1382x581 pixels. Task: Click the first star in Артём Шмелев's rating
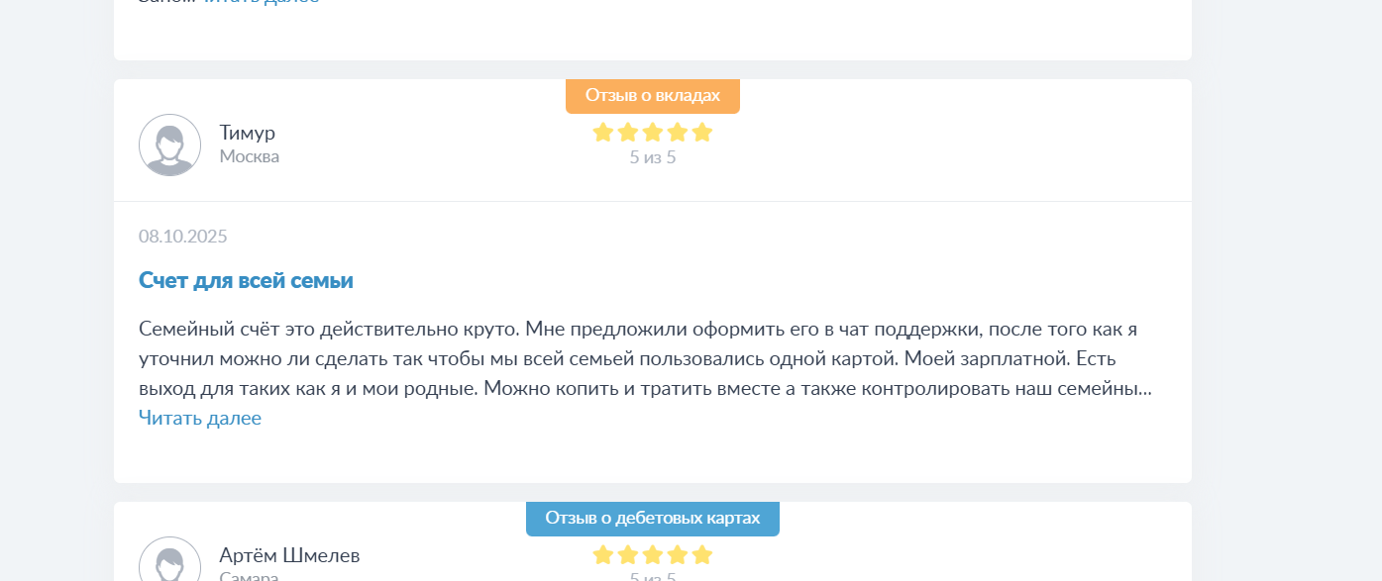[603, 554]
